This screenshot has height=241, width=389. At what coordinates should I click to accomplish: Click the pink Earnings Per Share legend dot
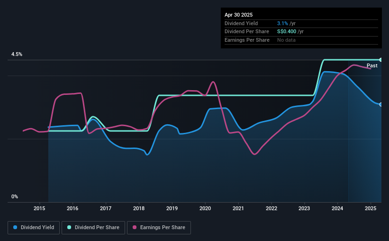pyautogui.click(x=135, y=227)
